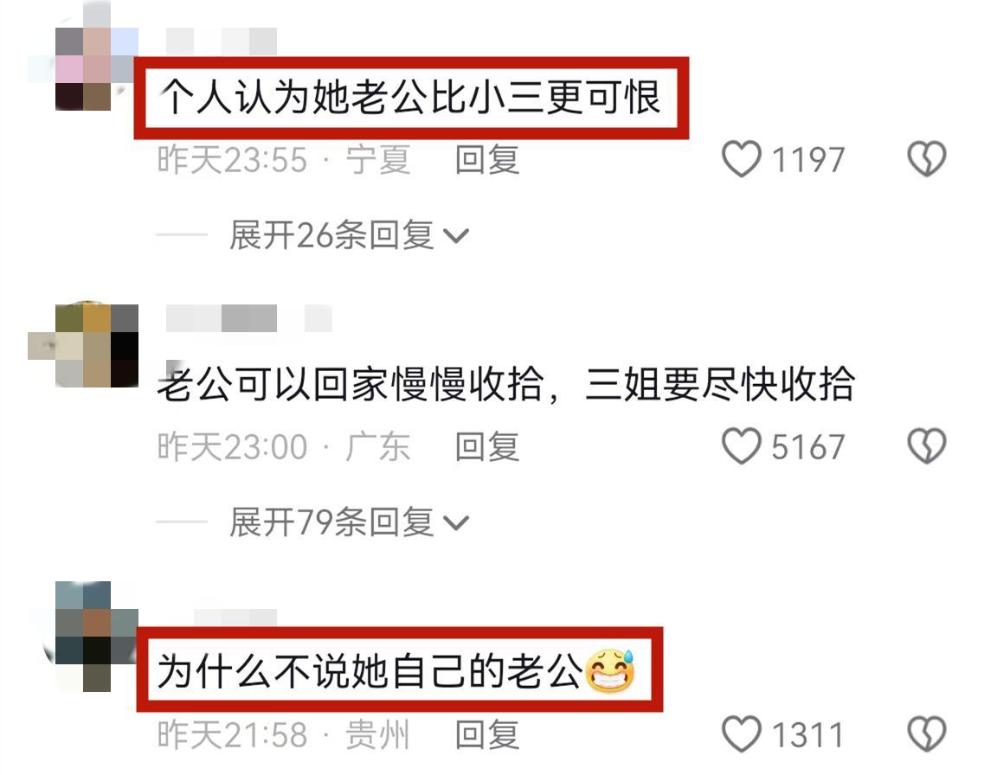Click chevron next to 展开26条回复

pyautogui.click(x=456, y=236)
